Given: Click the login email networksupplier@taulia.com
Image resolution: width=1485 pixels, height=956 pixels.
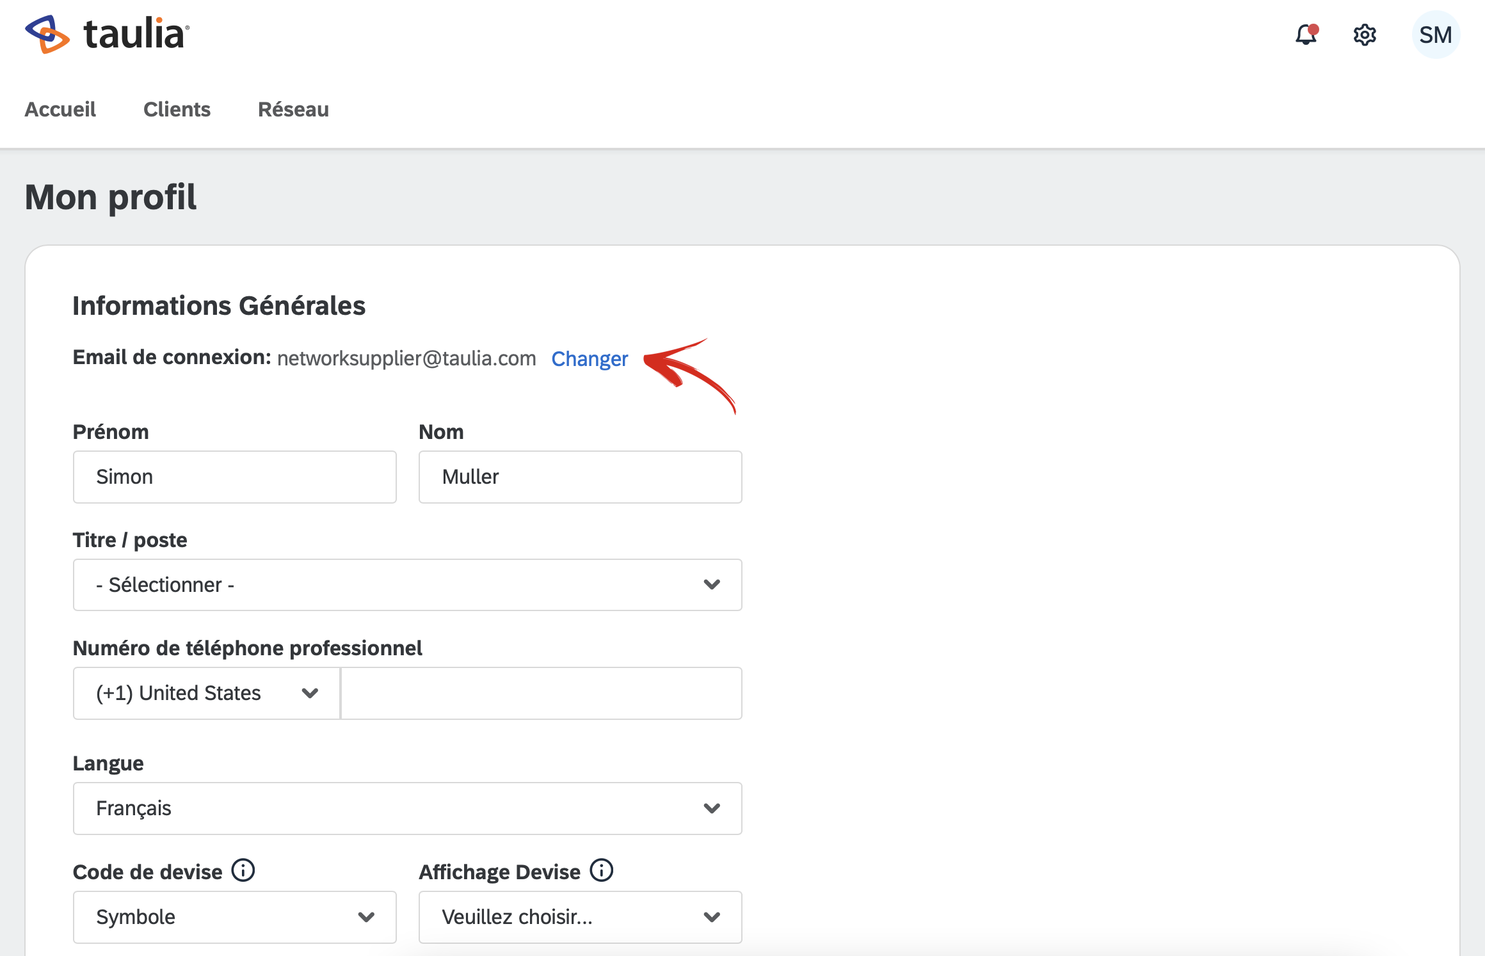Looking at the screenshot, I should tap(406, 358).
